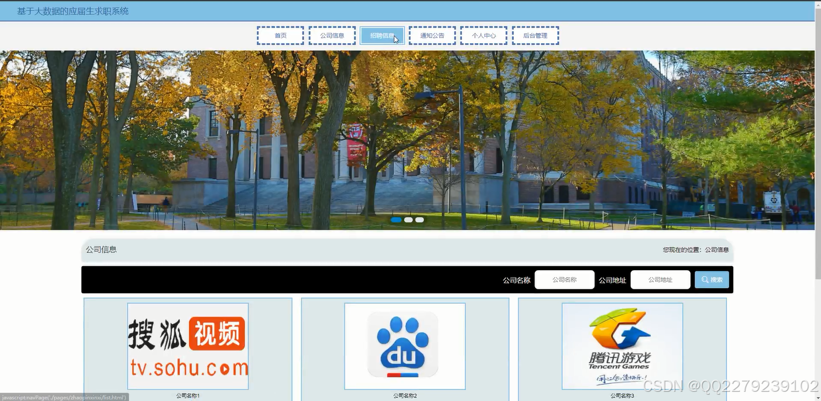821x401 pixels.
Task: Click the 公司信息 section heading
Action: [101, 249]
